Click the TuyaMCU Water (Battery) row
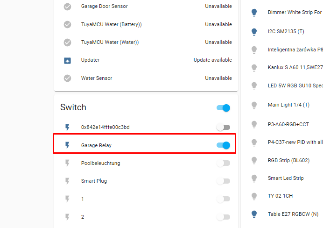The width and height of the screenshot is (323, 228). pos(146,25)
